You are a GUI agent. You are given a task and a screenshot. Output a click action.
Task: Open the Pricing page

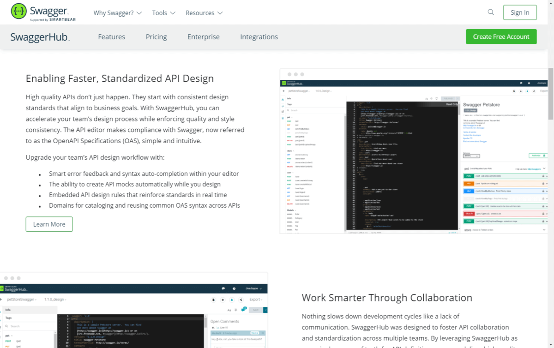click(x=156, y=37)
